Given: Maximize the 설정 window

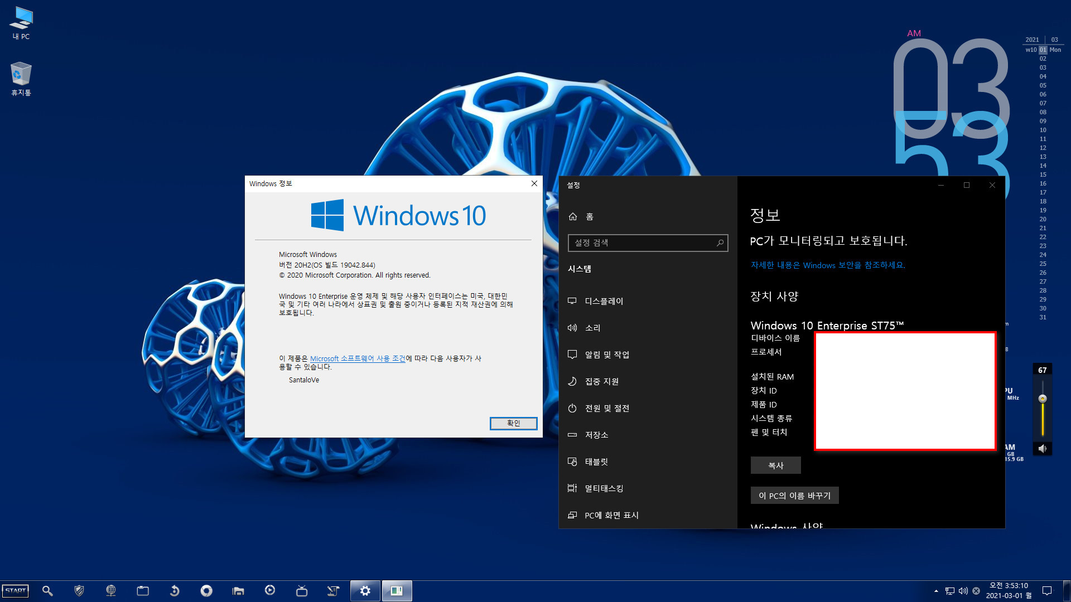Looking at the screenshot, I should click(x=967, y=185).
